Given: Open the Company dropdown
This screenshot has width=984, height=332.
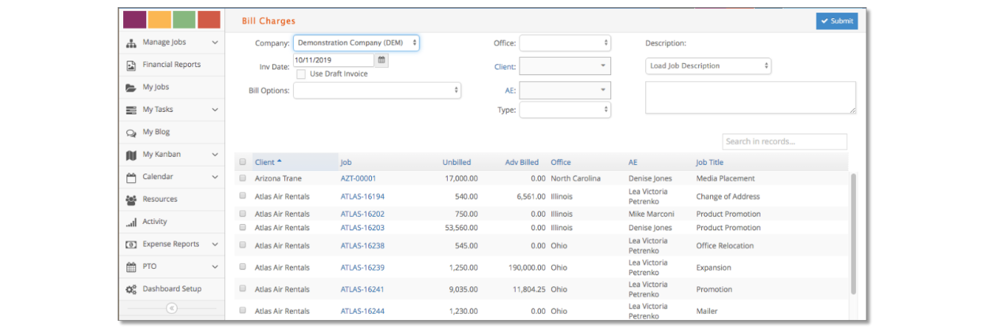Looking at the screenshot, I should click(356, 43).
